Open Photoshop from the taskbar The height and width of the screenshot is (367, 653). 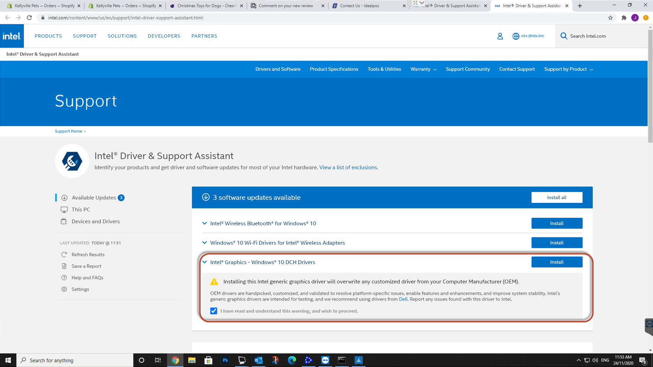(x=225, y=360)
